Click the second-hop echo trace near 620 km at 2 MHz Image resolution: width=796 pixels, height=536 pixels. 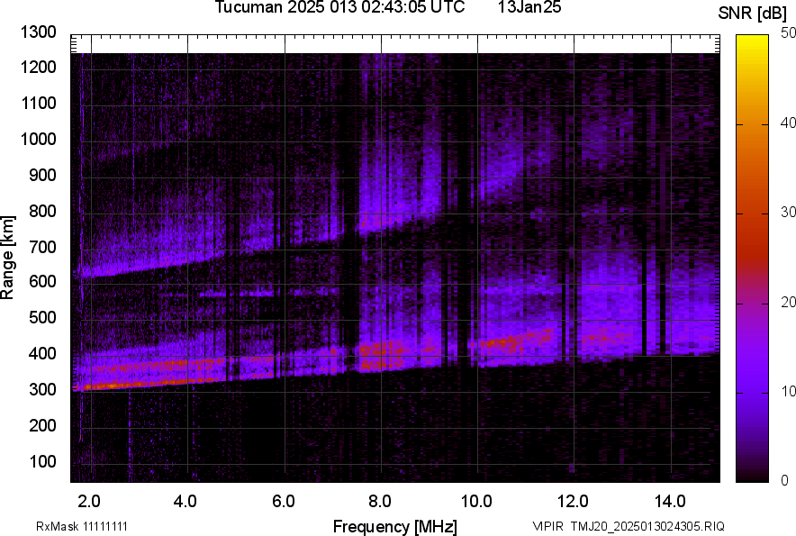point(102,272)
